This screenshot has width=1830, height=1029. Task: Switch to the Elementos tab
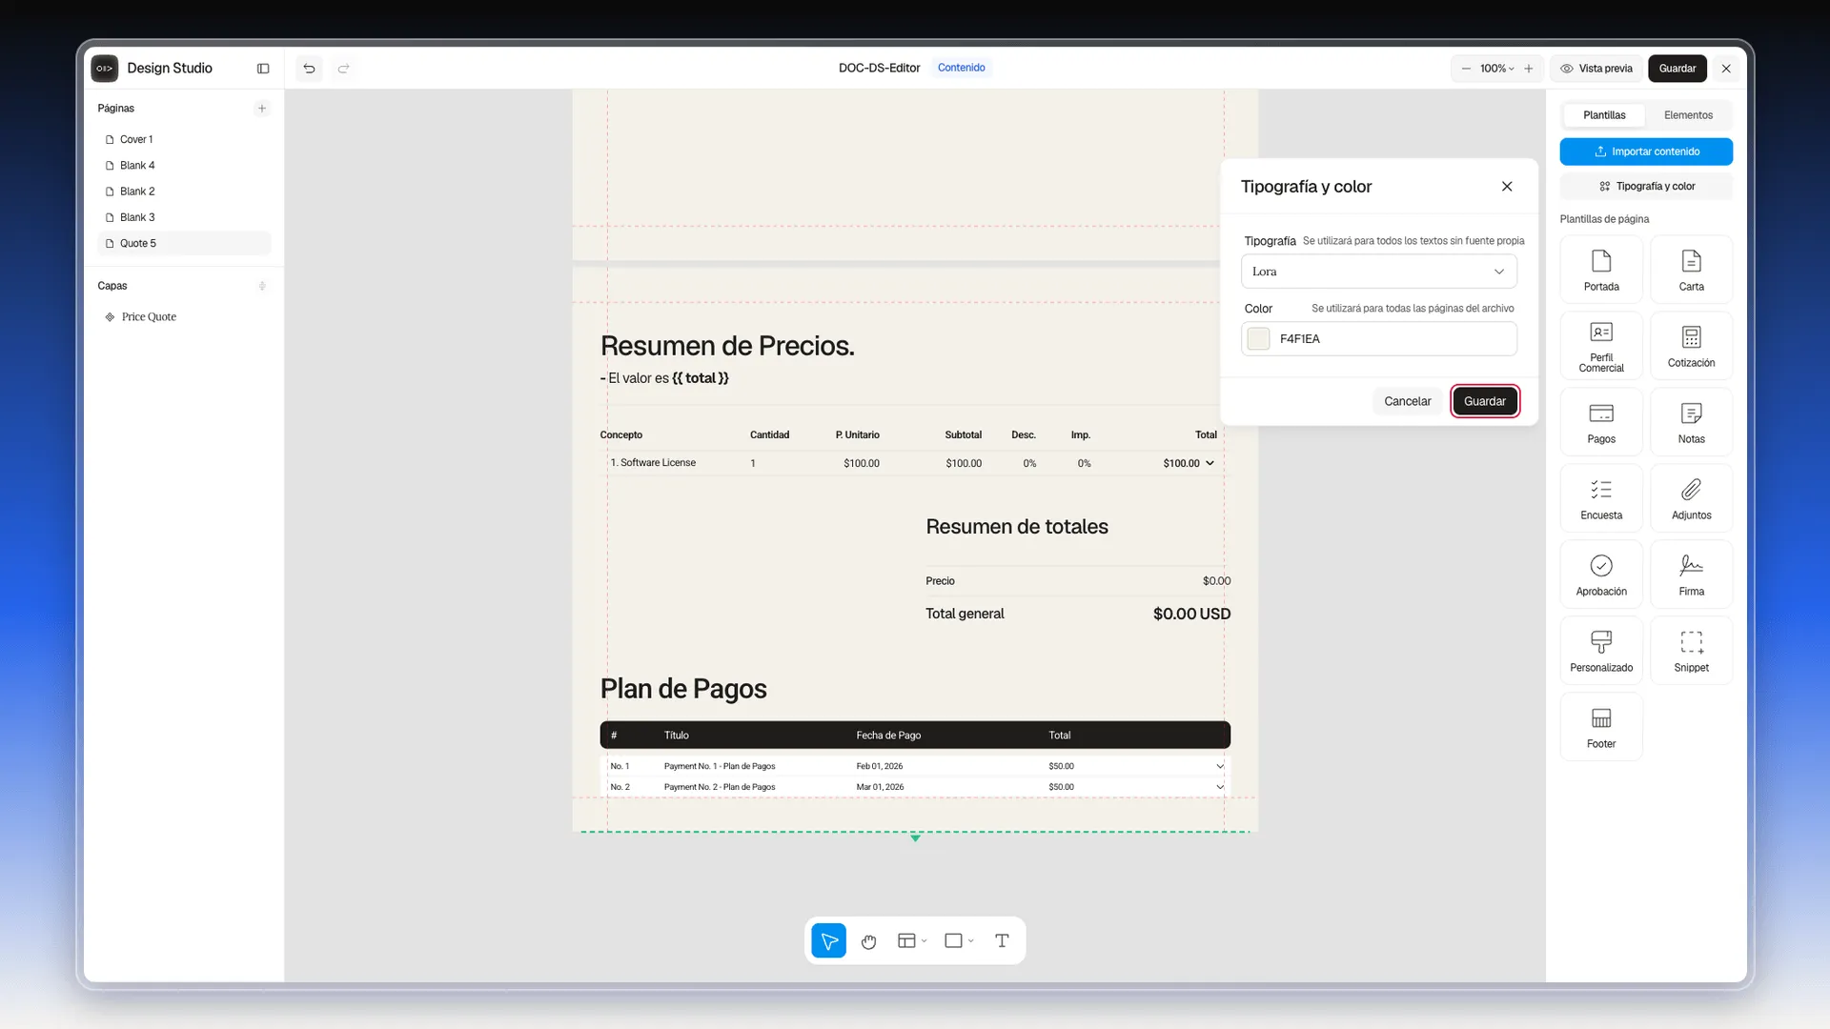1688,115
